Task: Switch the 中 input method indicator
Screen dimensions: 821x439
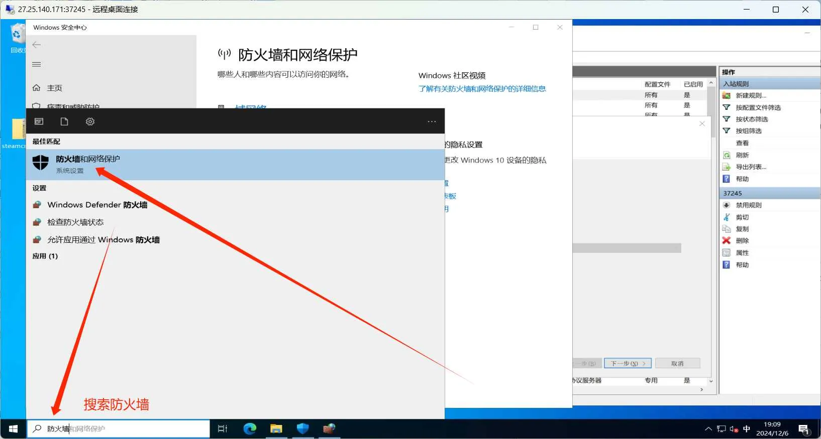Action: point(747,429)
